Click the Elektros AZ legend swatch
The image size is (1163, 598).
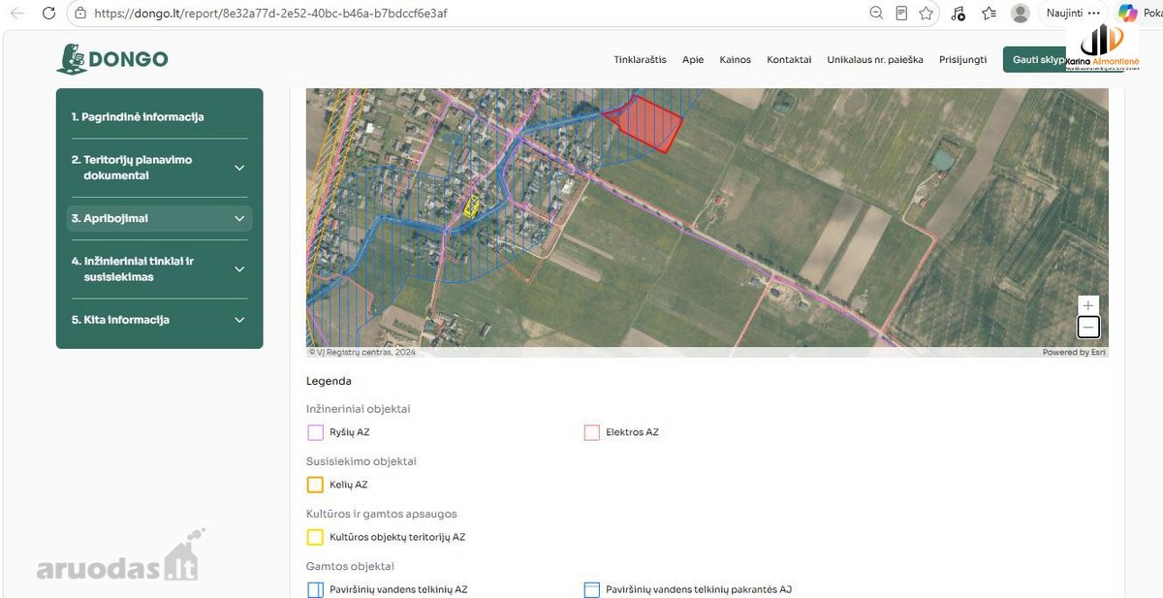(x=592, y=432)
